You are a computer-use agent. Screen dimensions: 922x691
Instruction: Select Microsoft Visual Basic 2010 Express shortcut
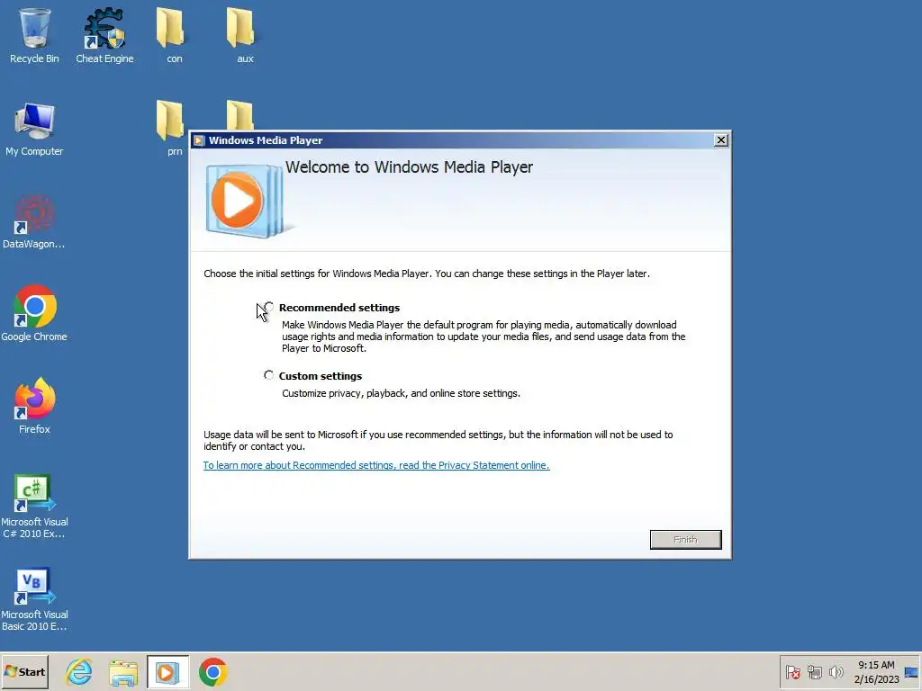pyautogui.click(x=34, y=599)
